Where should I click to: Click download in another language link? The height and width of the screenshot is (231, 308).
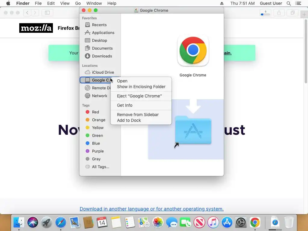(x=152, y=209)
